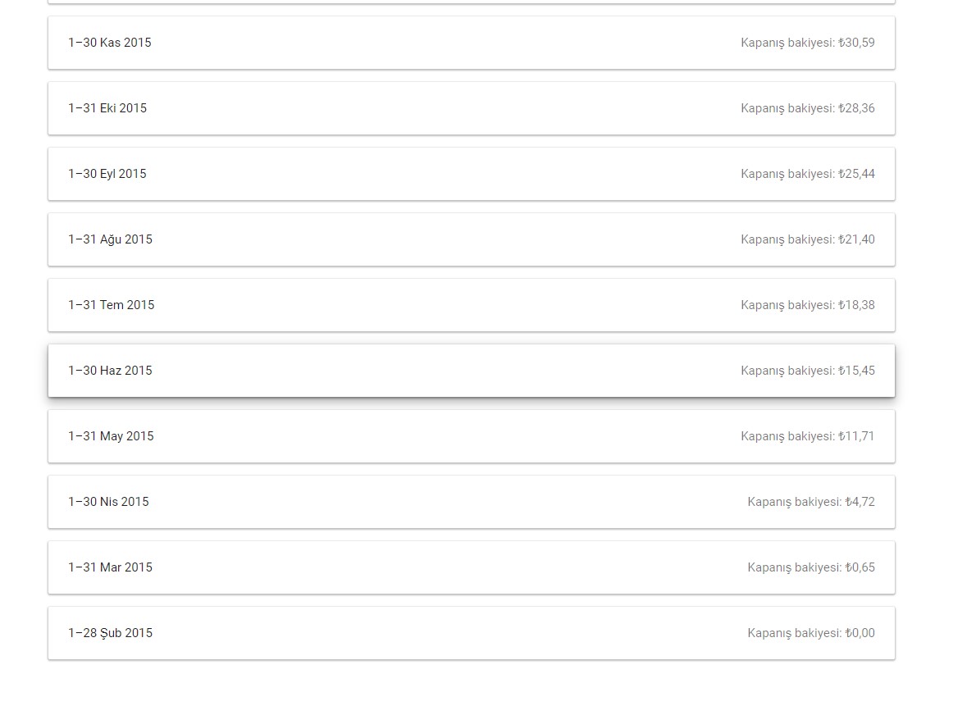Click the Kapanış bakiyesi ₺15,45 label

(x=808, y=371)
